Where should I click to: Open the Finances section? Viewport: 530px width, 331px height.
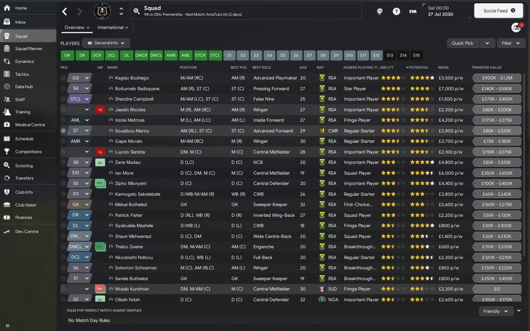click(x=28, y=217)
